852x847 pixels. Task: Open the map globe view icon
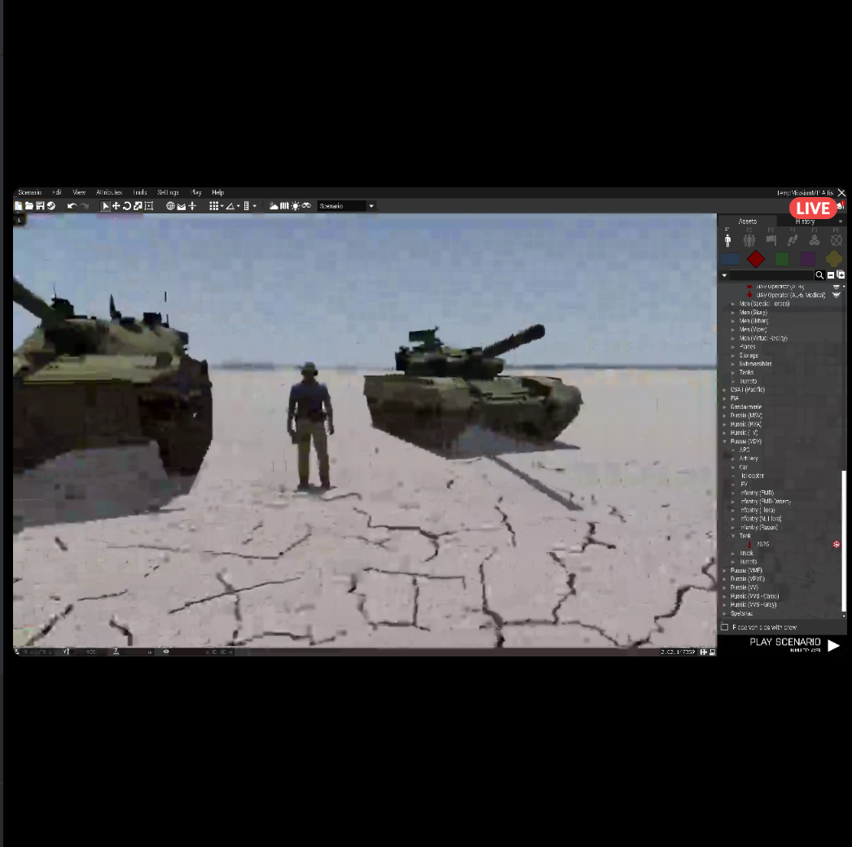[x=170, y=206]
